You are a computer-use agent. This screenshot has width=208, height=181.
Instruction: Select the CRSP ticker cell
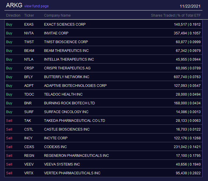click(29, 68)
